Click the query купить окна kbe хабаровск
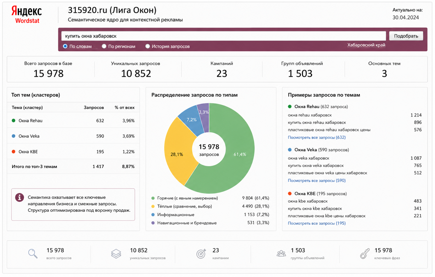Screen dimensions: 435x277 (x=315, y=208)
